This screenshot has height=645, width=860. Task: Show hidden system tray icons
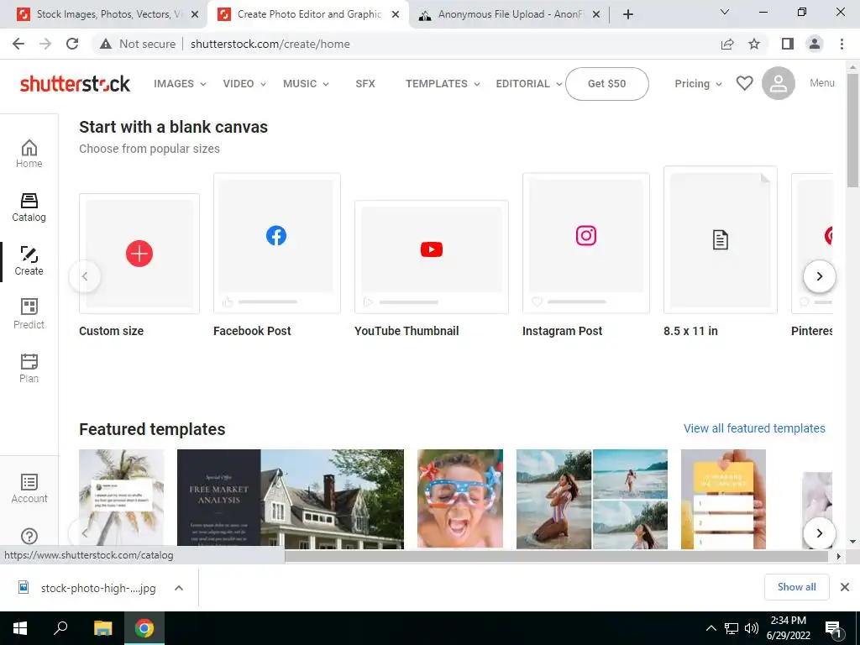point(711,628)
